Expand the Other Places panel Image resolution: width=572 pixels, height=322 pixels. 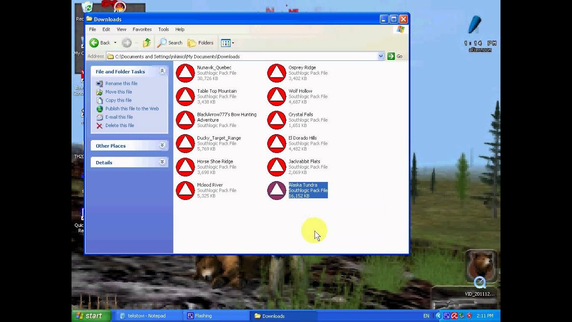tap(162, 145)
